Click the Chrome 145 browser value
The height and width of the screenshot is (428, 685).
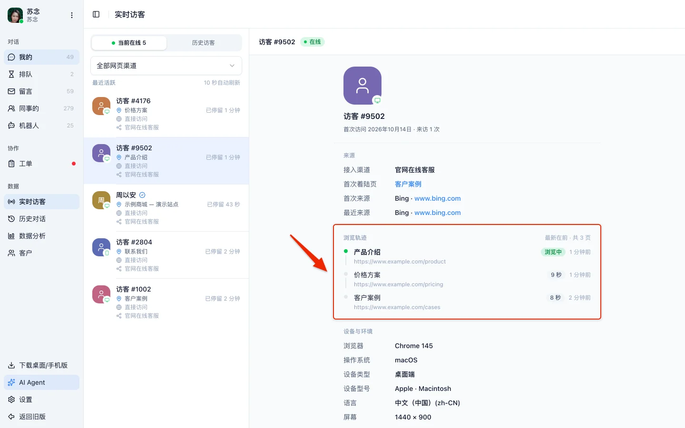414,346
